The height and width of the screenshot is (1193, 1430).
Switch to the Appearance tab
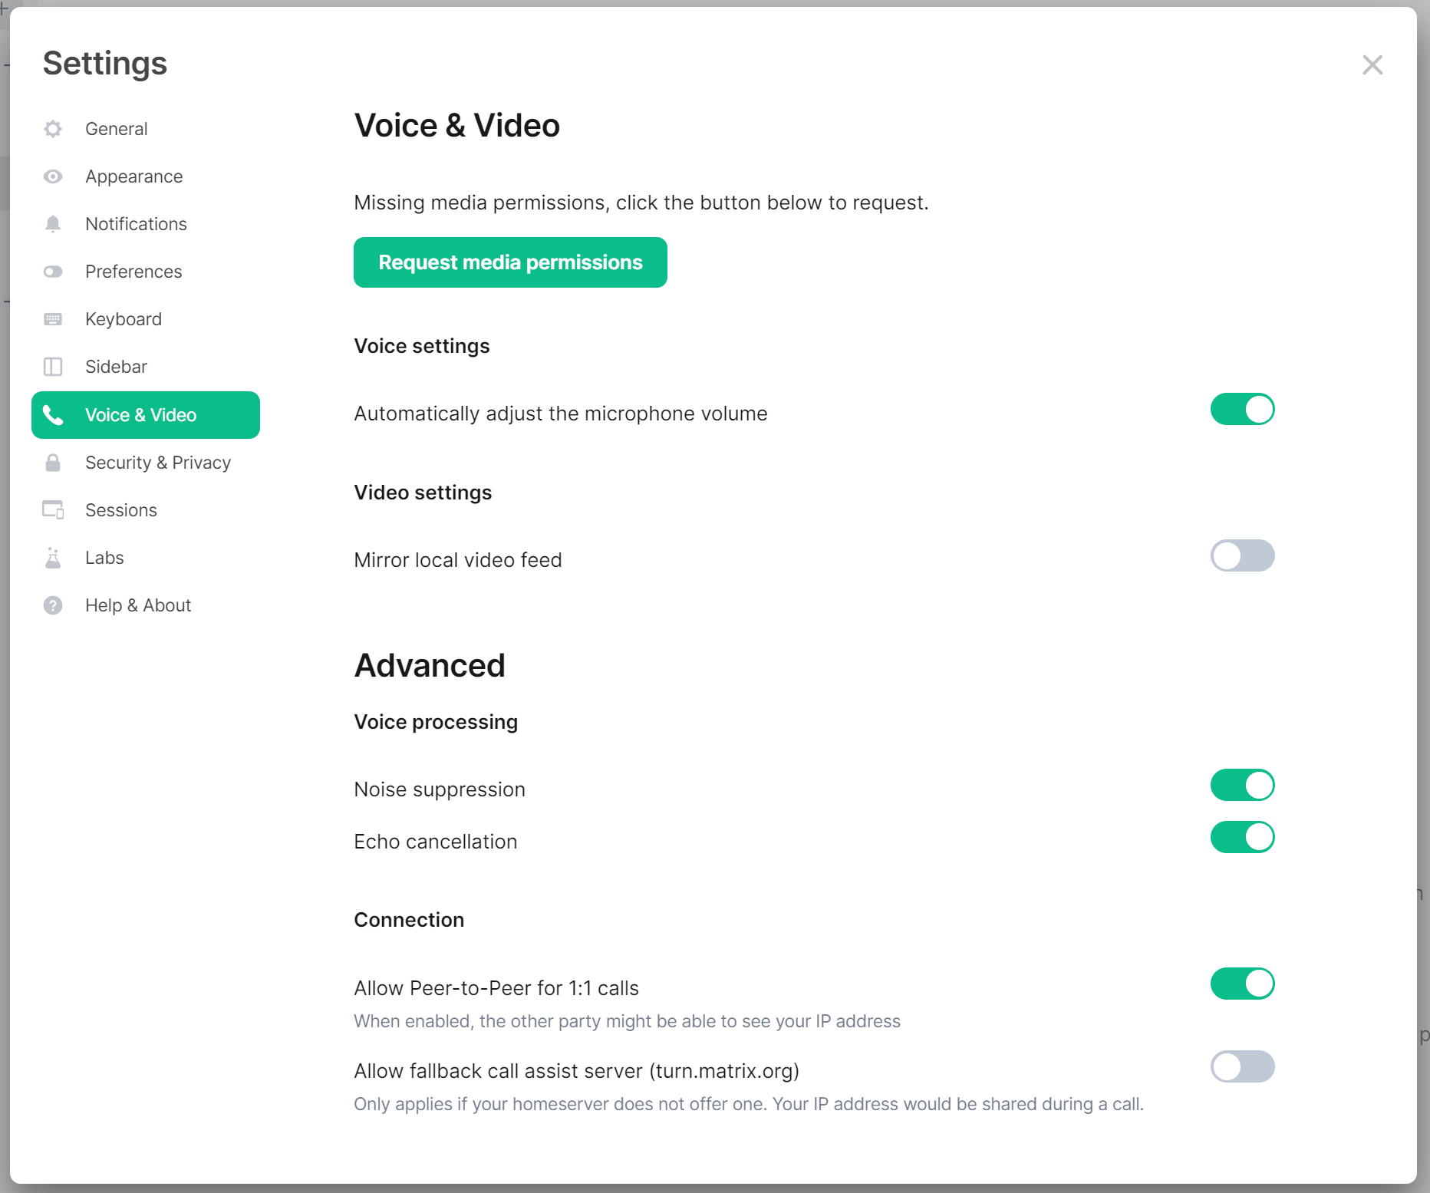tap(146, 176)
